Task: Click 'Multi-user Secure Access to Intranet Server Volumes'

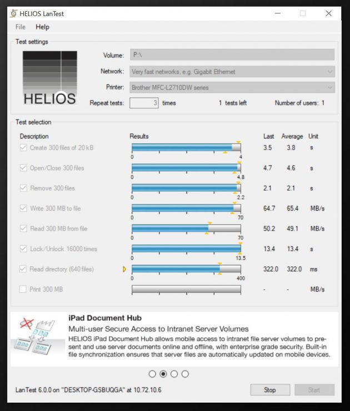Action: 158,329
